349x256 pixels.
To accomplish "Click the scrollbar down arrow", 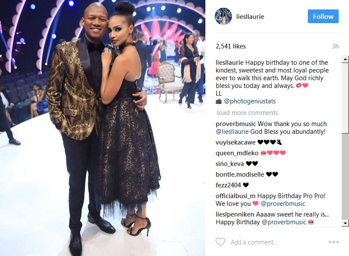I will coord(345,223).
